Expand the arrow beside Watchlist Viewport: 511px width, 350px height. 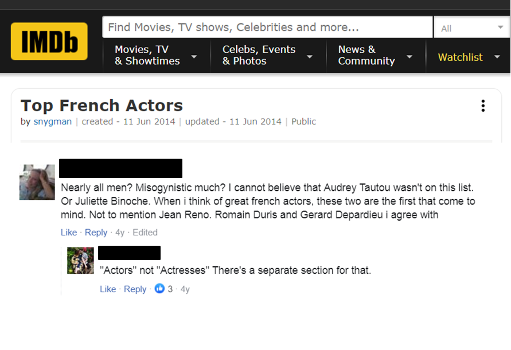coord(497,57)
